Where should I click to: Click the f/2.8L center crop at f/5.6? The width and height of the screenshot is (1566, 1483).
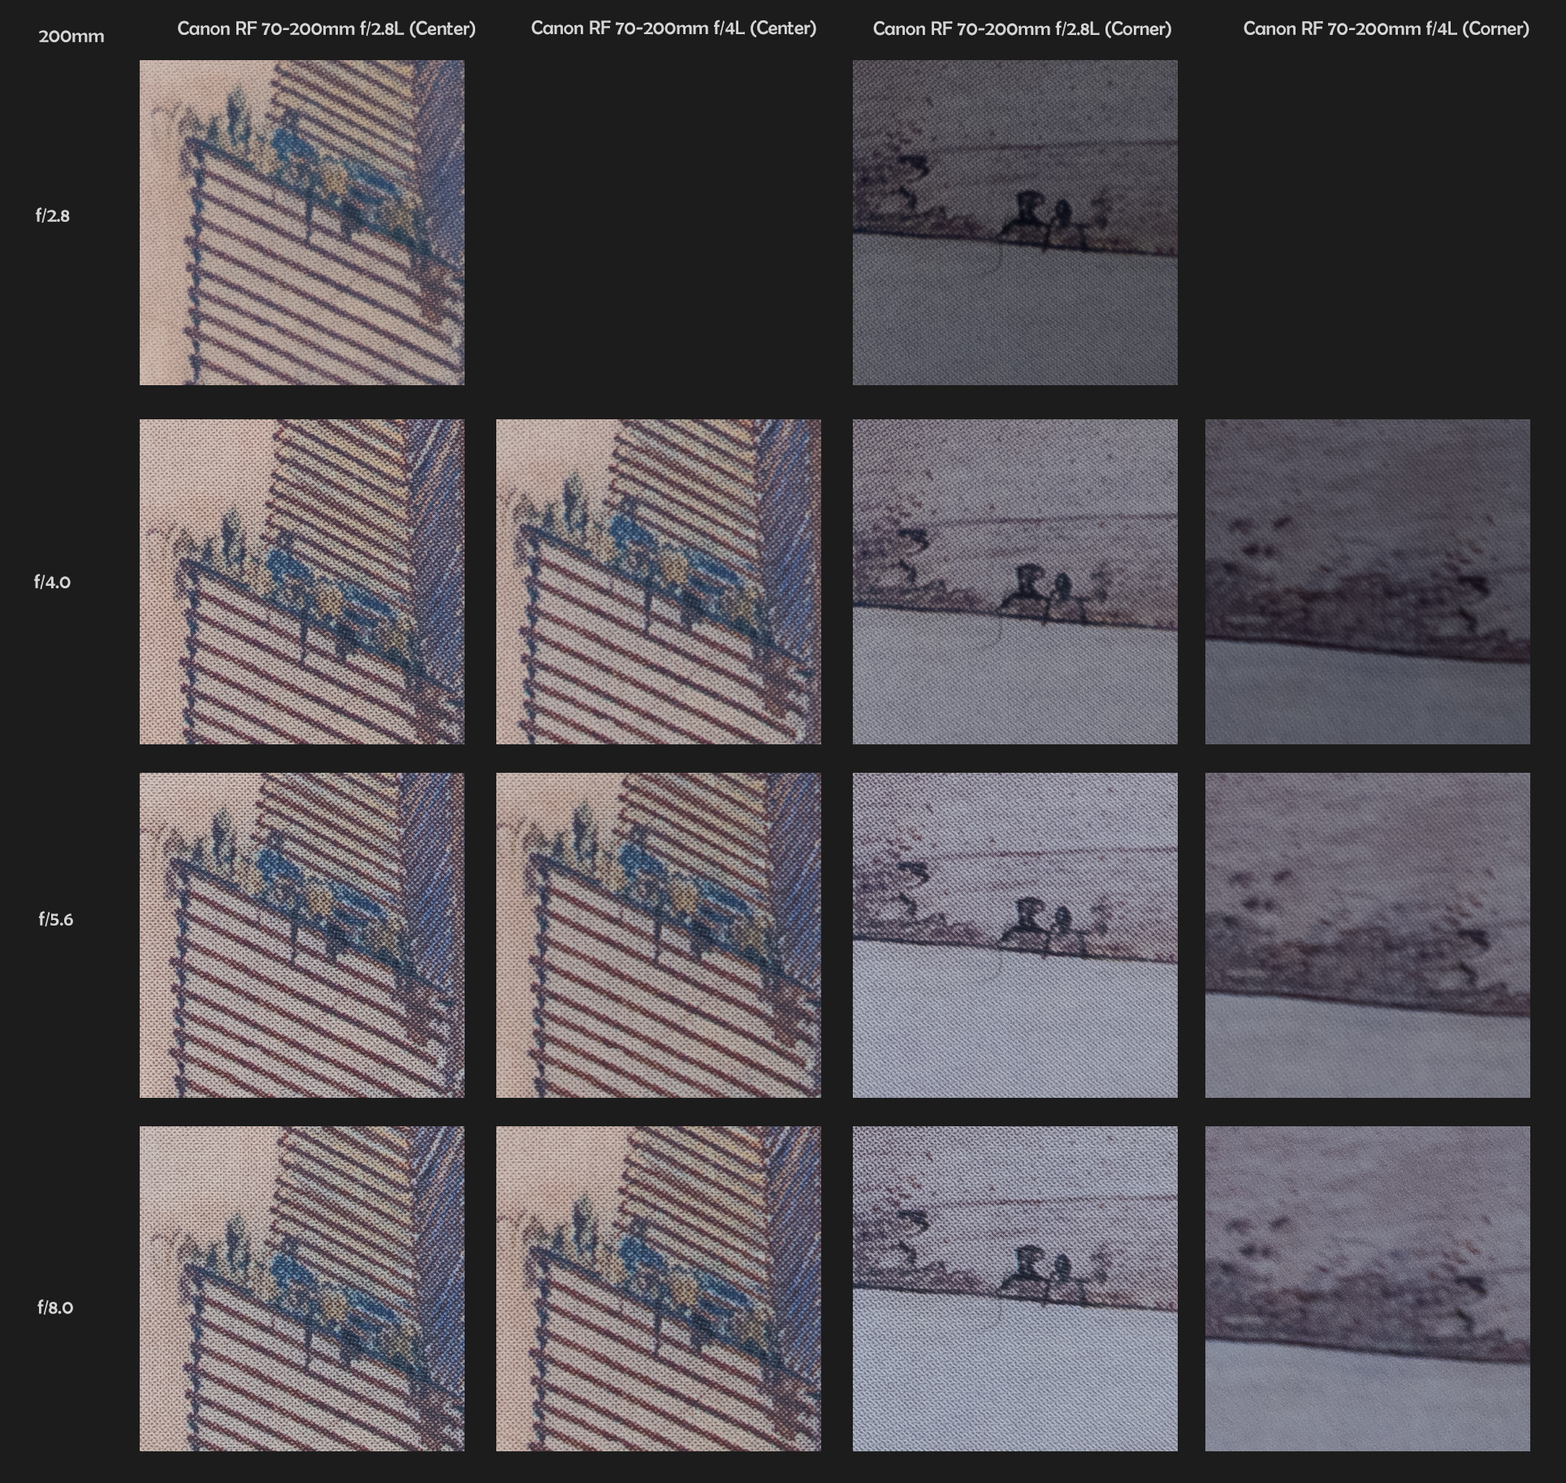tap(302, 935)
